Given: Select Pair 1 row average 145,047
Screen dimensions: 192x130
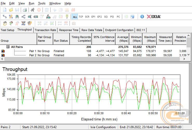Looking at the screenshot, I should [x=123, y=51].
